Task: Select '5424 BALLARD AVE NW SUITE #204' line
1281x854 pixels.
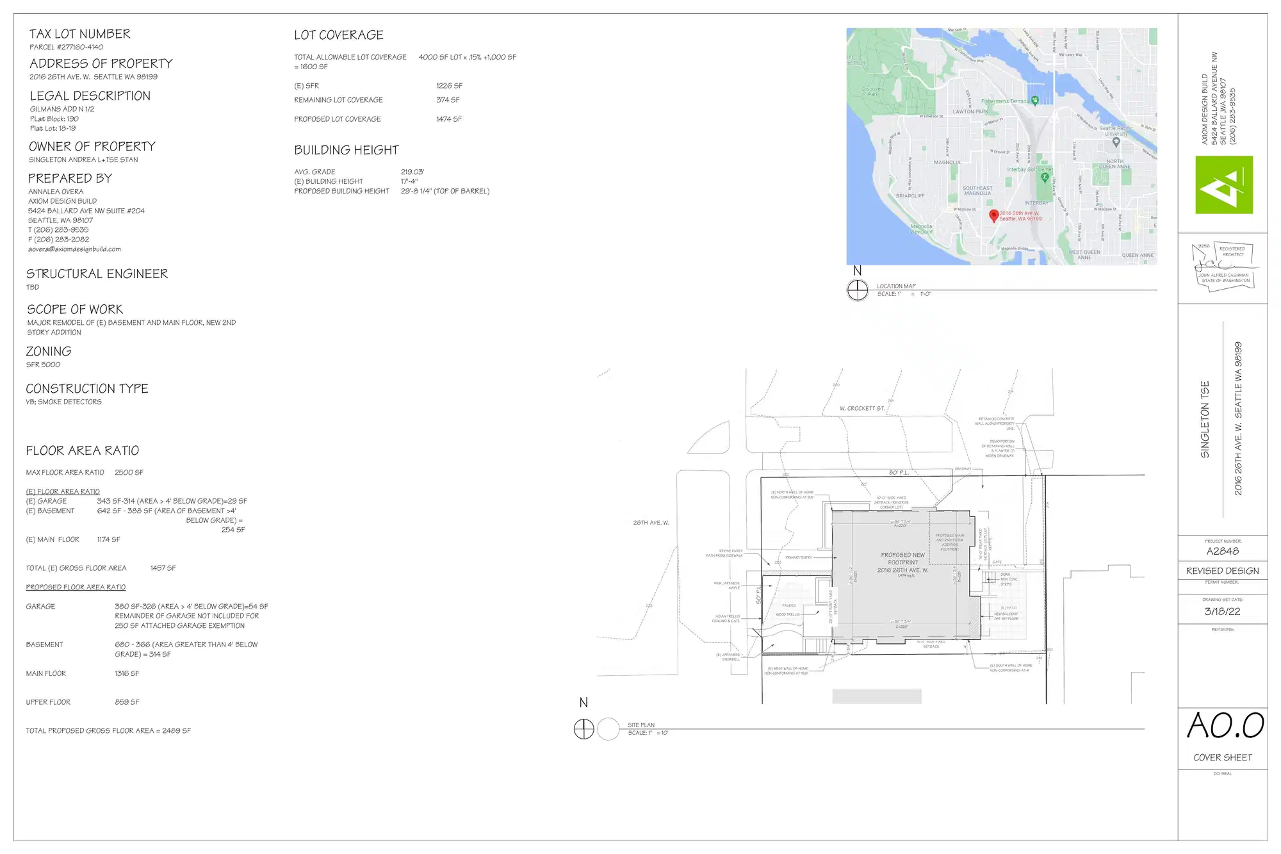Action: tap(86, 211)
